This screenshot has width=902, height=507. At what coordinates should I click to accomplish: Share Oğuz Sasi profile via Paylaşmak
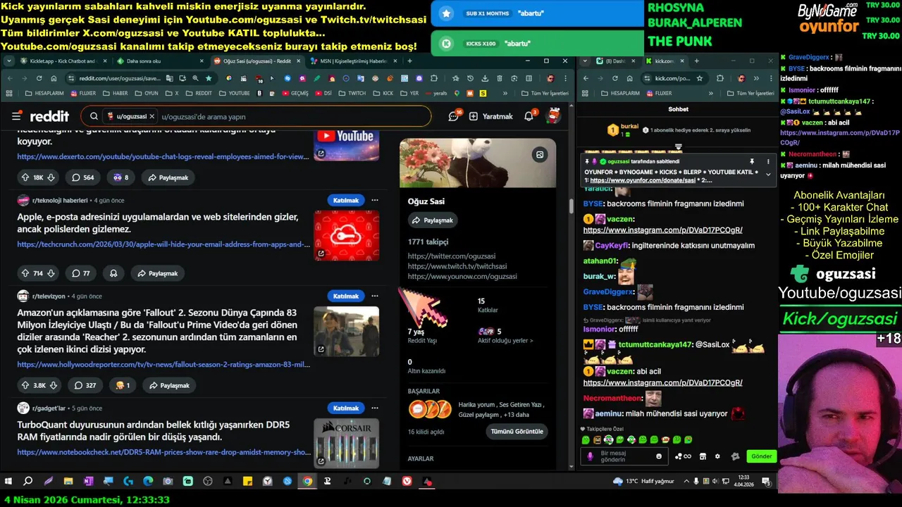(x=433, y=220)
